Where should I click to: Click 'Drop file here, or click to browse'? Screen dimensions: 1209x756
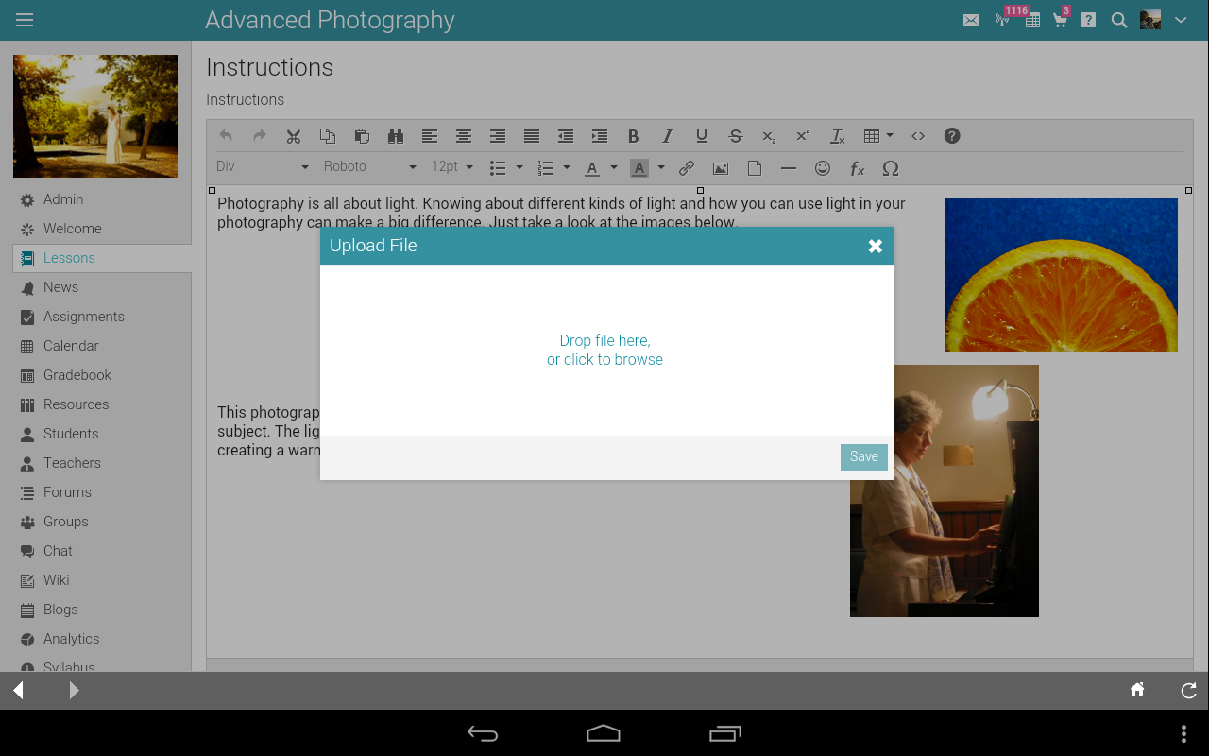tap(604, 350)
